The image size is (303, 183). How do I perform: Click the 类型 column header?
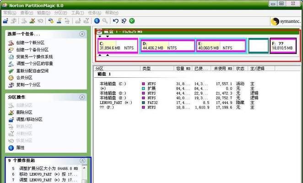pos(157,69)
